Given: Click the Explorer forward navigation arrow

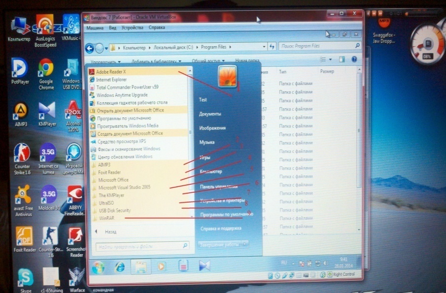Looking at the screenshot, I should (x=99, y=49).
